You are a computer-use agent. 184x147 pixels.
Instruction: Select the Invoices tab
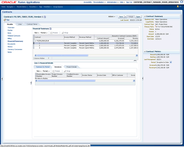58,67
